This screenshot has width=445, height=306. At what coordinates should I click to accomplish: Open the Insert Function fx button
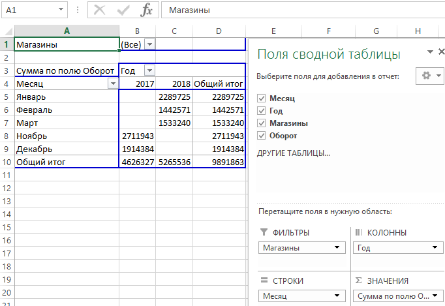146,10
